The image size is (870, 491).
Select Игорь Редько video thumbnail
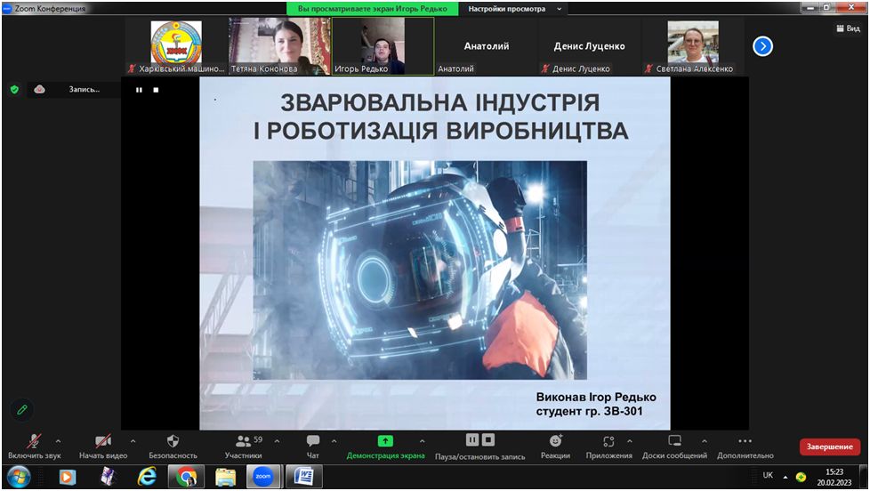[x=383, y=46]
